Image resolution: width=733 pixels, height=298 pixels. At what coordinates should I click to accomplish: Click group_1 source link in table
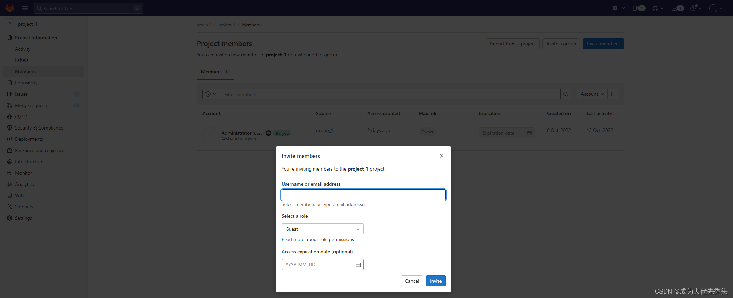tap(324, 130)
